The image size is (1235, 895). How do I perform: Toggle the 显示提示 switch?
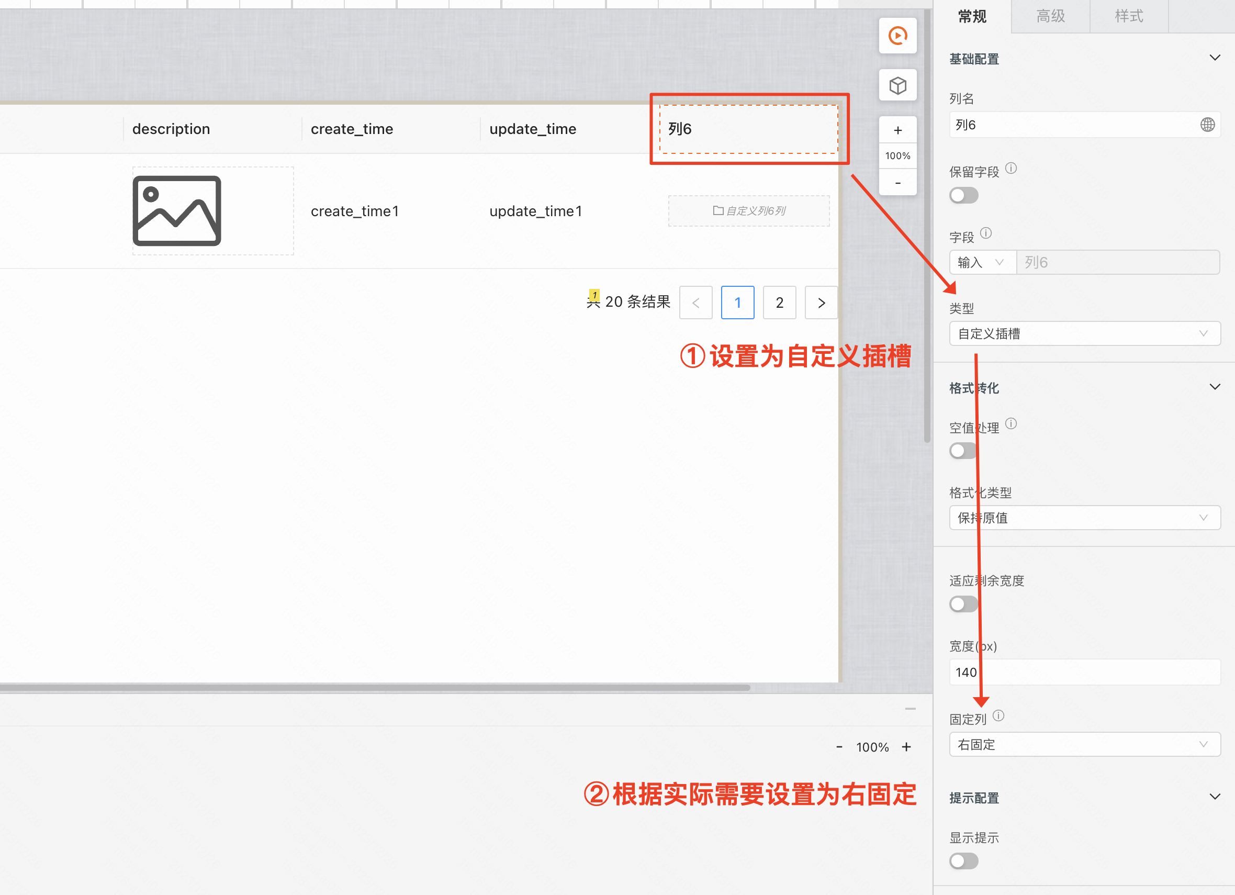point(963,860)
